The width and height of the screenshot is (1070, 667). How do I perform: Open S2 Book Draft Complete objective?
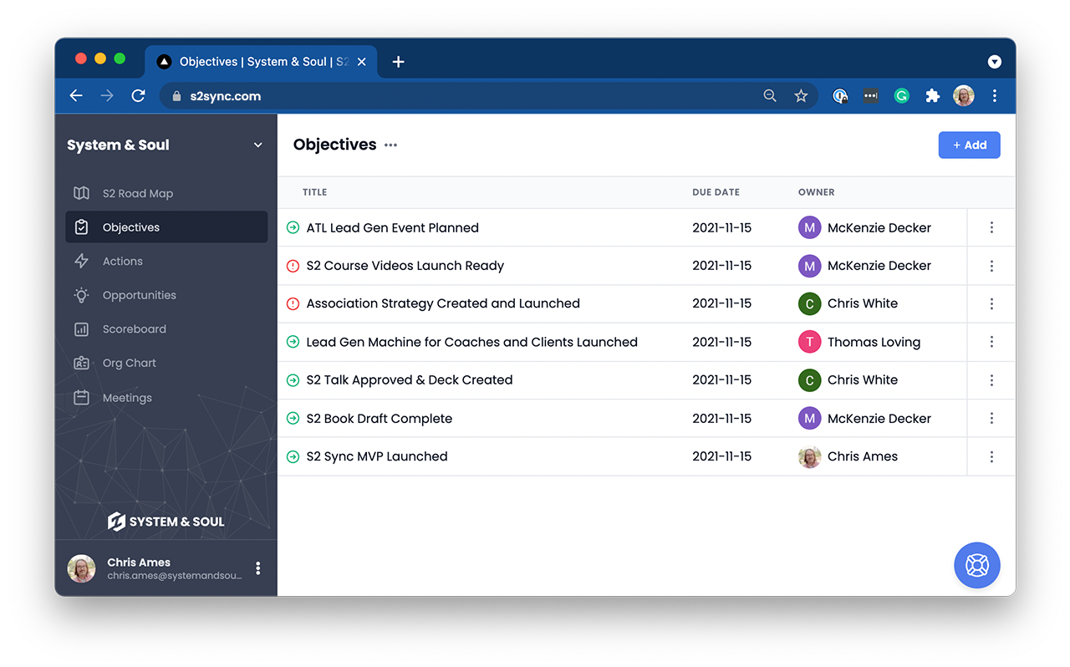point(380,418)
